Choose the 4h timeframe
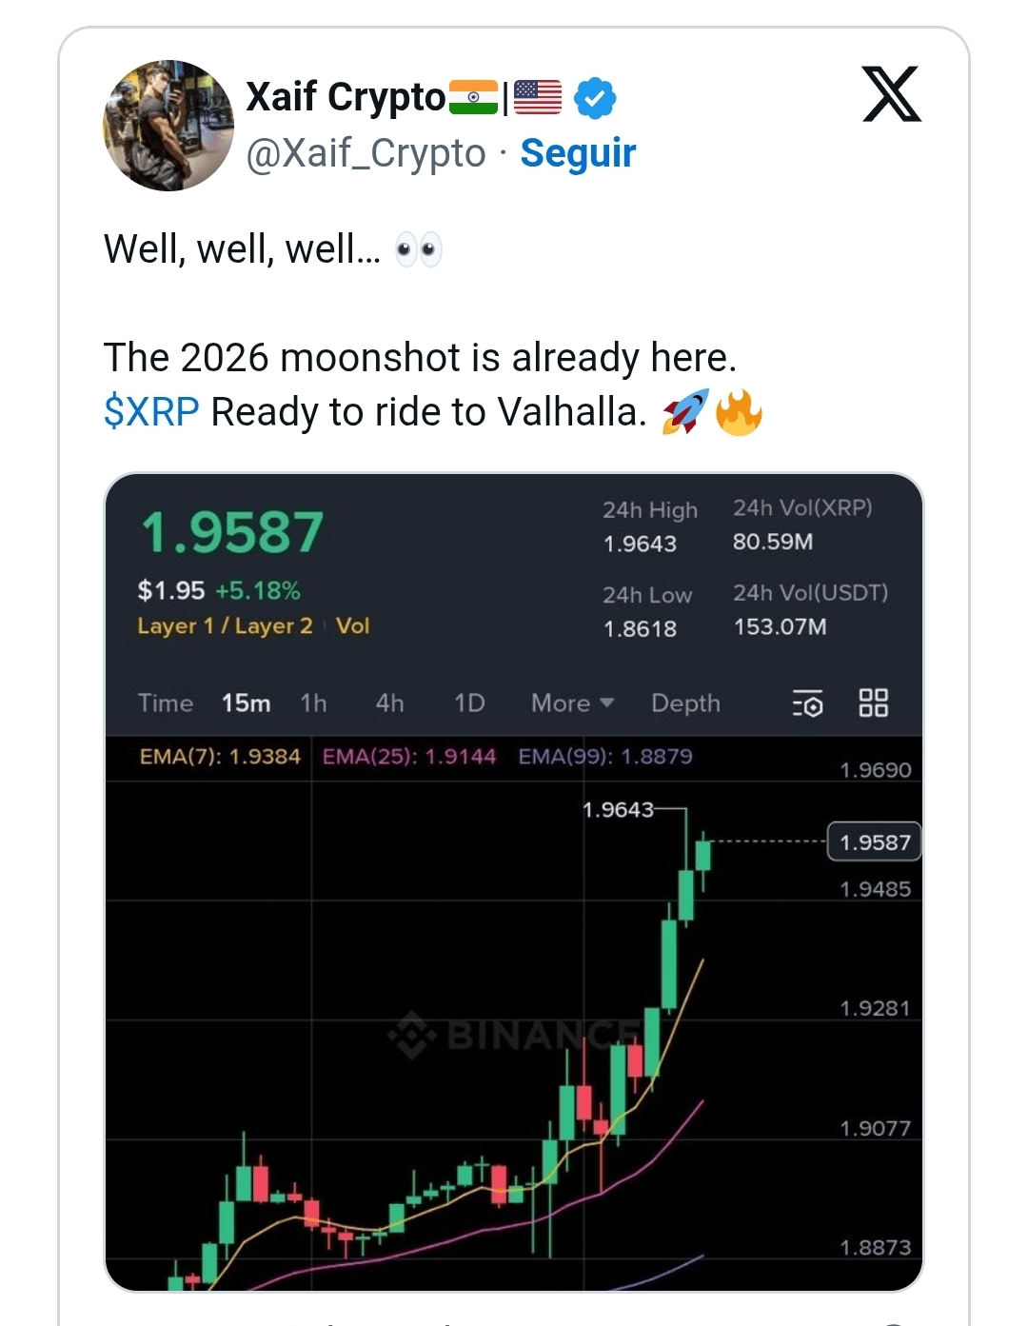This screenshot has height=1326, width=1028. 389,703
